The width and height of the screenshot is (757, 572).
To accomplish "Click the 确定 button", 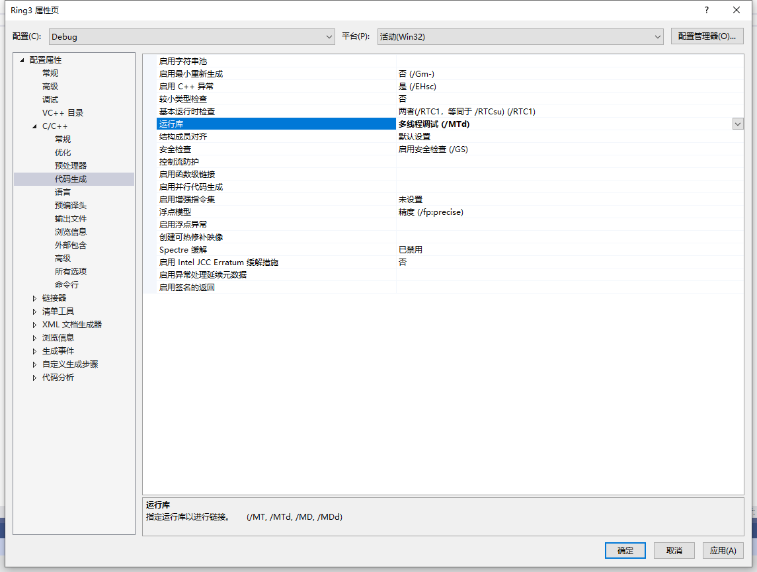I will (625, 551).
